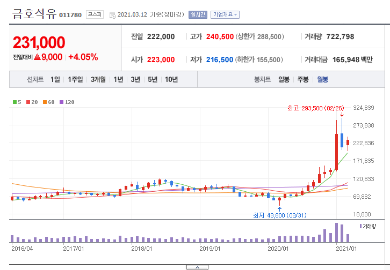Click the 고가 value 240,500
This screenshot has width=390, height=270.
coord(220,36)
